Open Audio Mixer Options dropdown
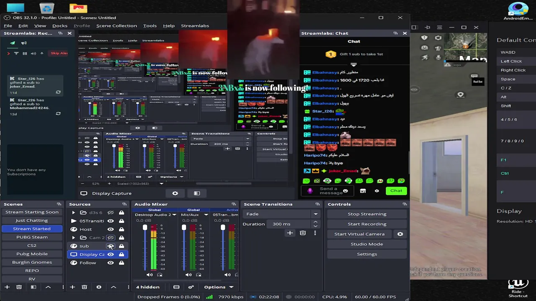 pyautogui.click(x=219, y=287)
